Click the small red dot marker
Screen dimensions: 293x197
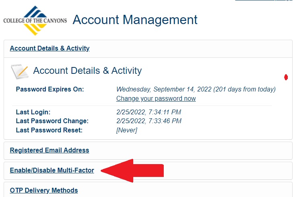(286, 77)
